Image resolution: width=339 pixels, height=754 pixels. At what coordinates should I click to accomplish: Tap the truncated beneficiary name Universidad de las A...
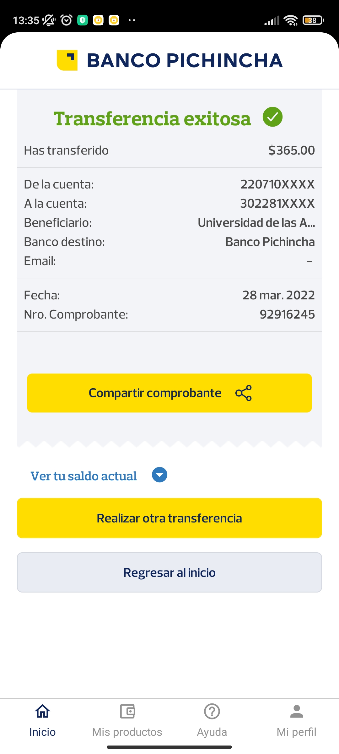256,223
